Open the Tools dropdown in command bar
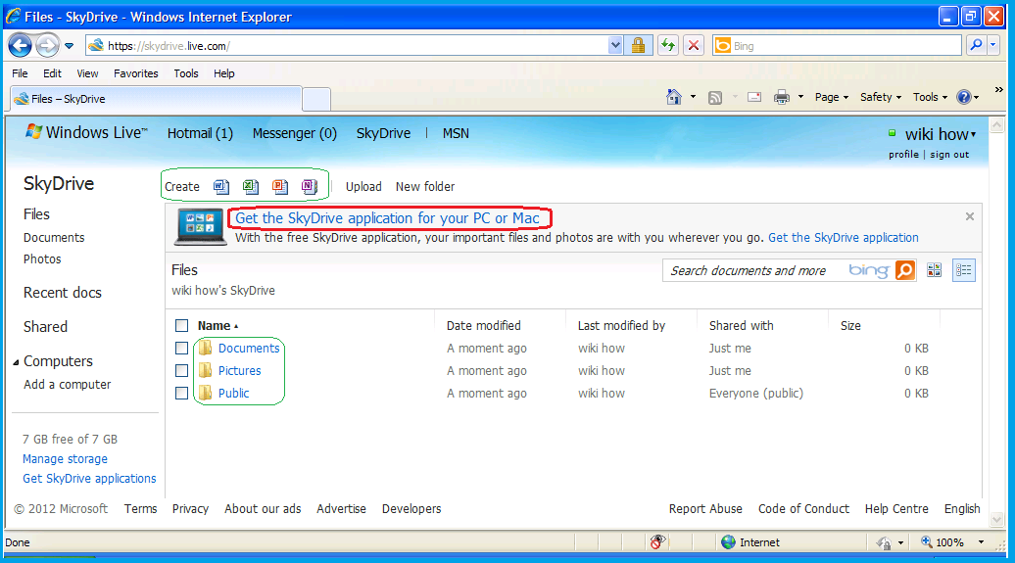Viewport: 1015px width, 563px height. tap(930, 97)
